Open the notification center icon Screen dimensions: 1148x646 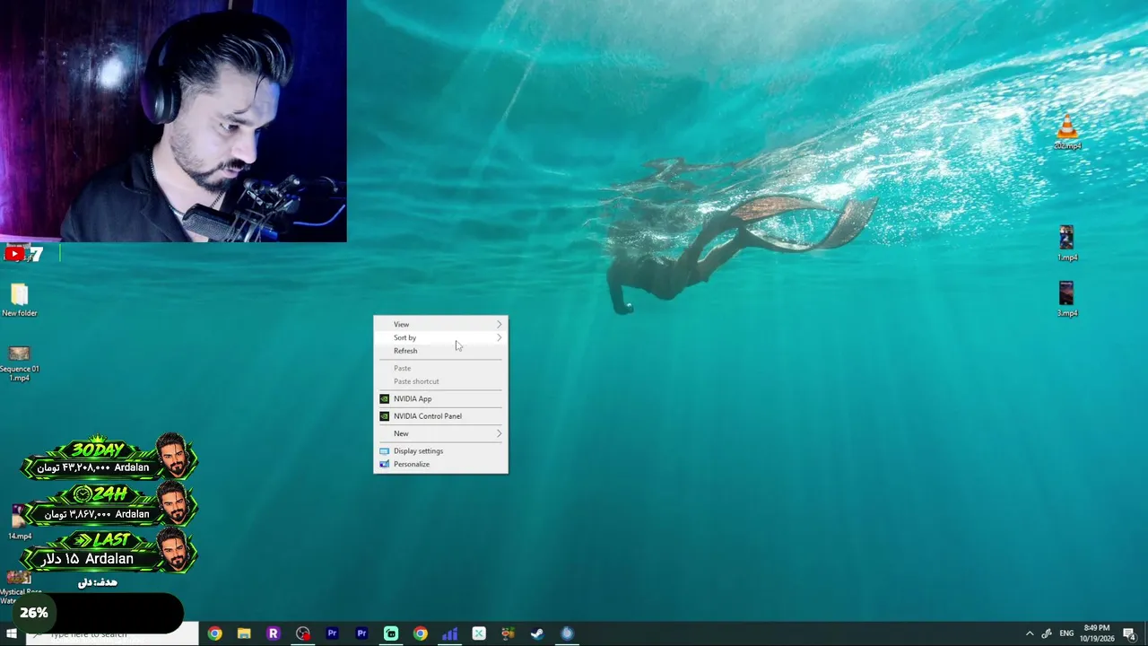(1130, 634)
